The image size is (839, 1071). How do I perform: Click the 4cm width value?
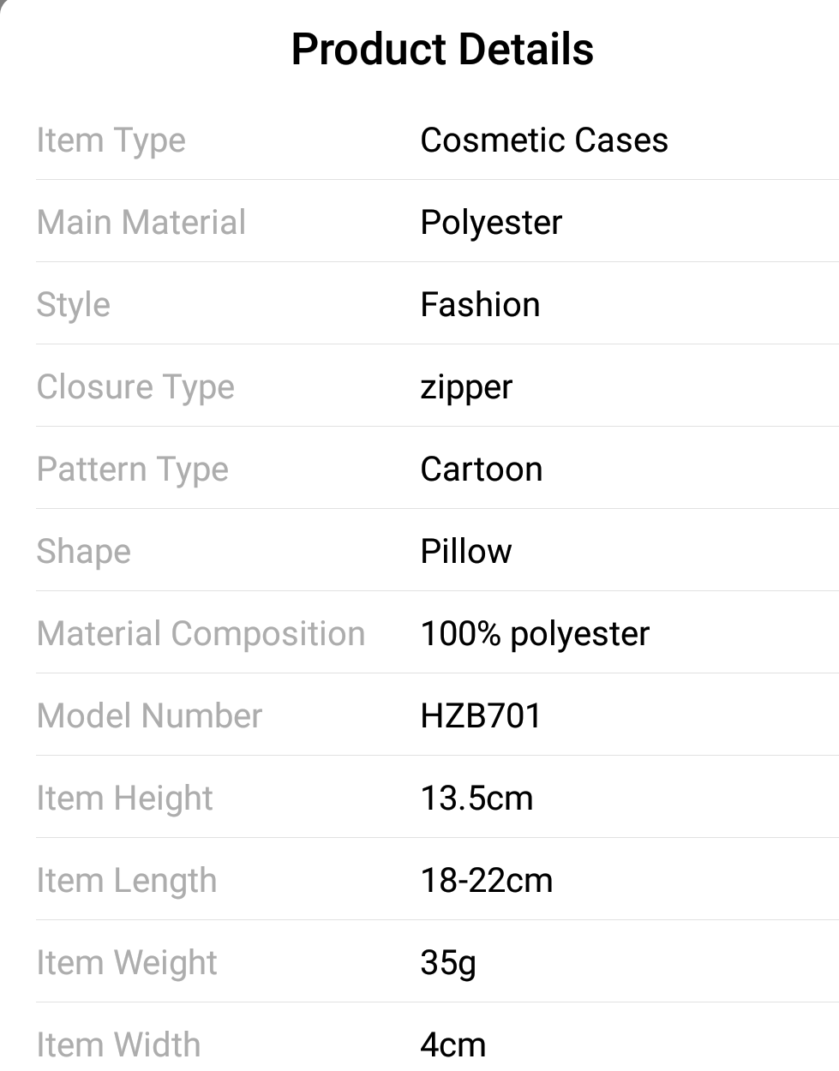[453, 1045]
